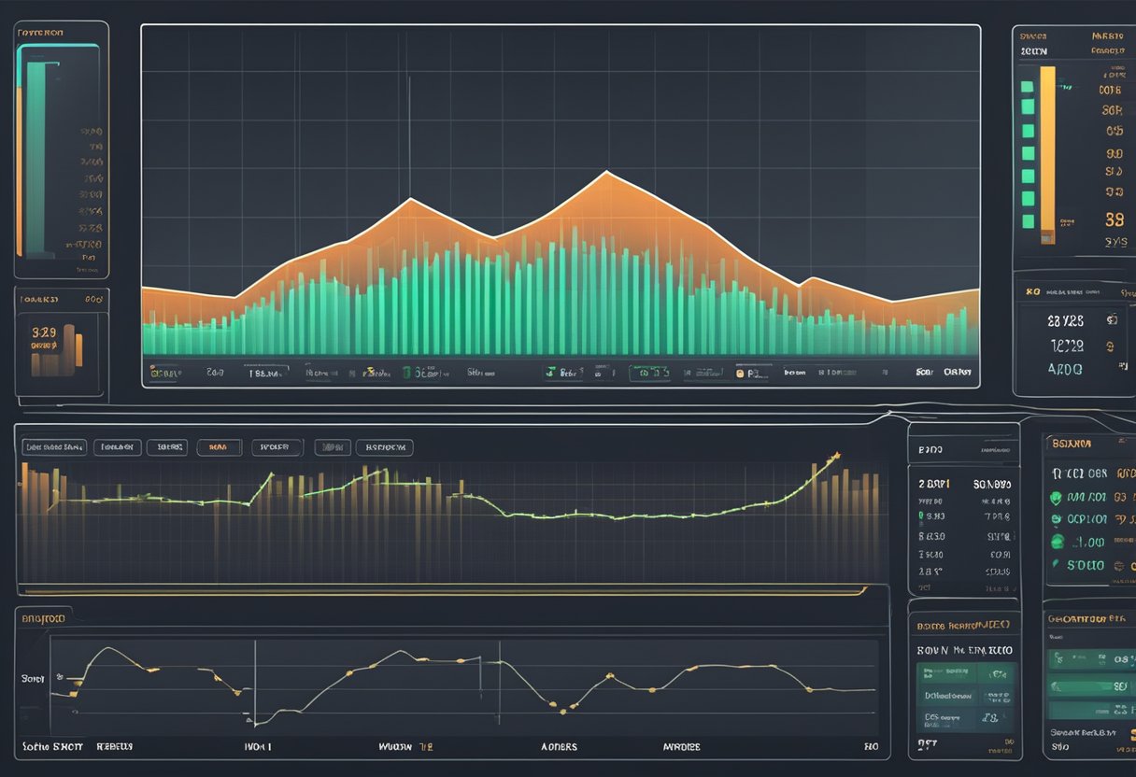Select the clock-face icon in the sidebar list
The width and height of the screenshot is (1136, 777).
pos(1056,518)
